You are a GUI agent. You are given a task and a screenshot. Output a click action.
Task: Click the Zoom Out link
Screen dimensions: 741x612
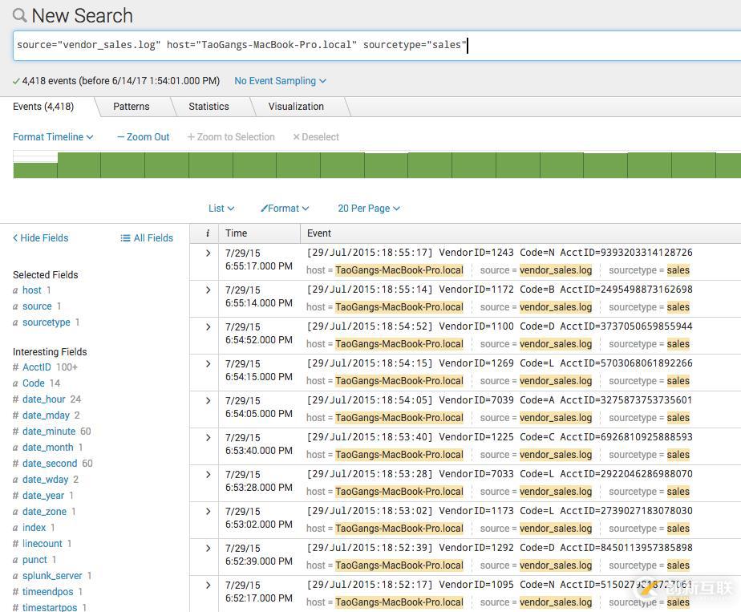point(148,136)
